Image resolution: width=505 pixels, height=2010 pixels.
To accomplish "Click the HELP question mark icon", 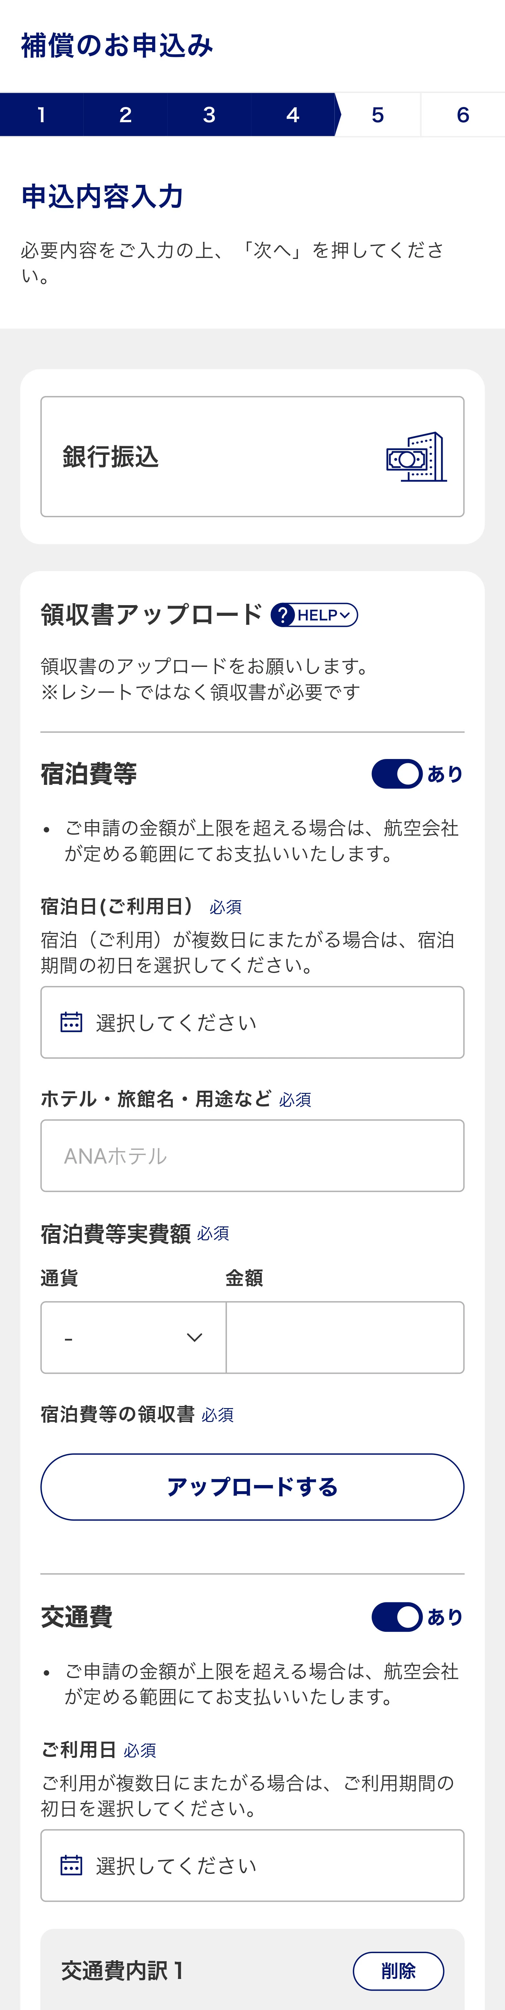I will click(284, 615).
